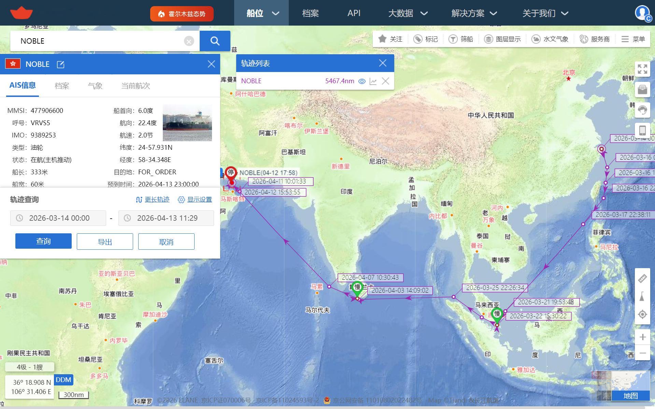Toggle the DDM coordinate format
The width and height of the screenshot is (655, 409).
(x=63, y=380)
